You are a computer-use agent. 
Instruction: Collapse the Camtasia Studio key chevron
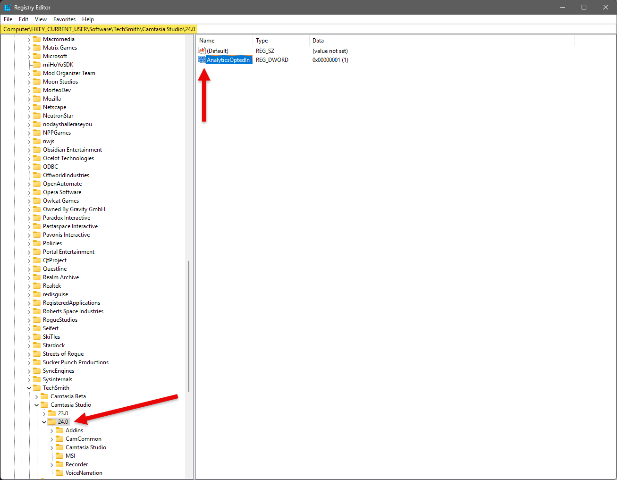coord(36,405)
